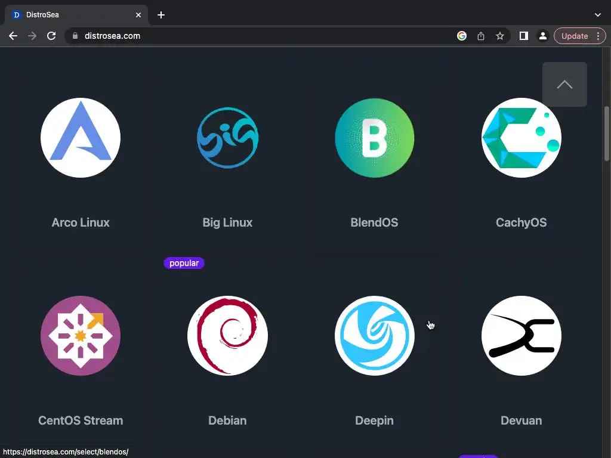The width and height of the screenshot is (611, 458).
Task: Open the CachyOS text link
Action: 521,222
